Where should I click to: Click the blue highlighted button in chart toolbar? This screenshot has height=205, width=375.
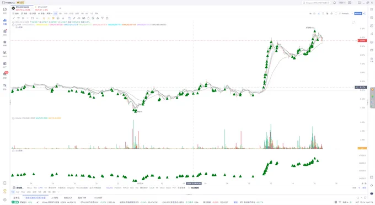pos(358,14)
